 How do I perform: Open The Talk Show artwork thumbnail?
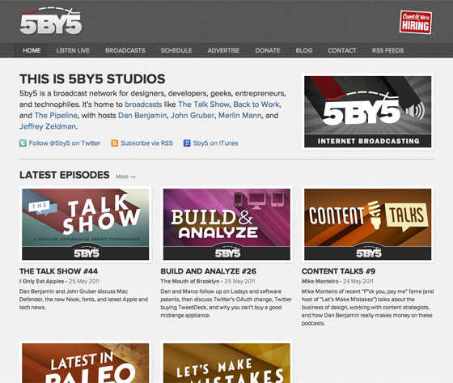point(86,224)
